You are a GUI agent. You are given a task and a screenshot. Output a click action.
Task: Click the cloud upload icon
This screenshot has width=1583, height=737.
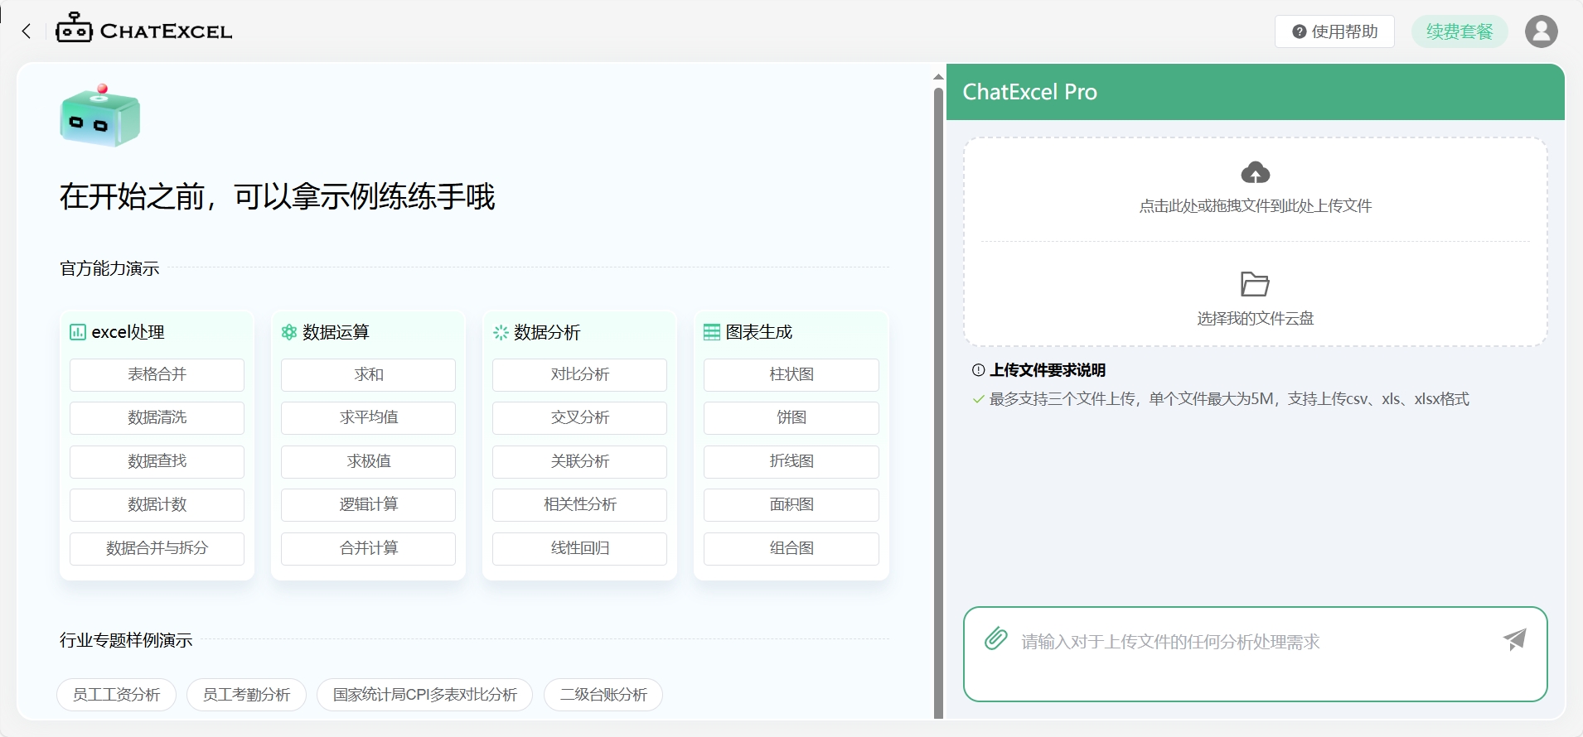[x=1255, y=172]
